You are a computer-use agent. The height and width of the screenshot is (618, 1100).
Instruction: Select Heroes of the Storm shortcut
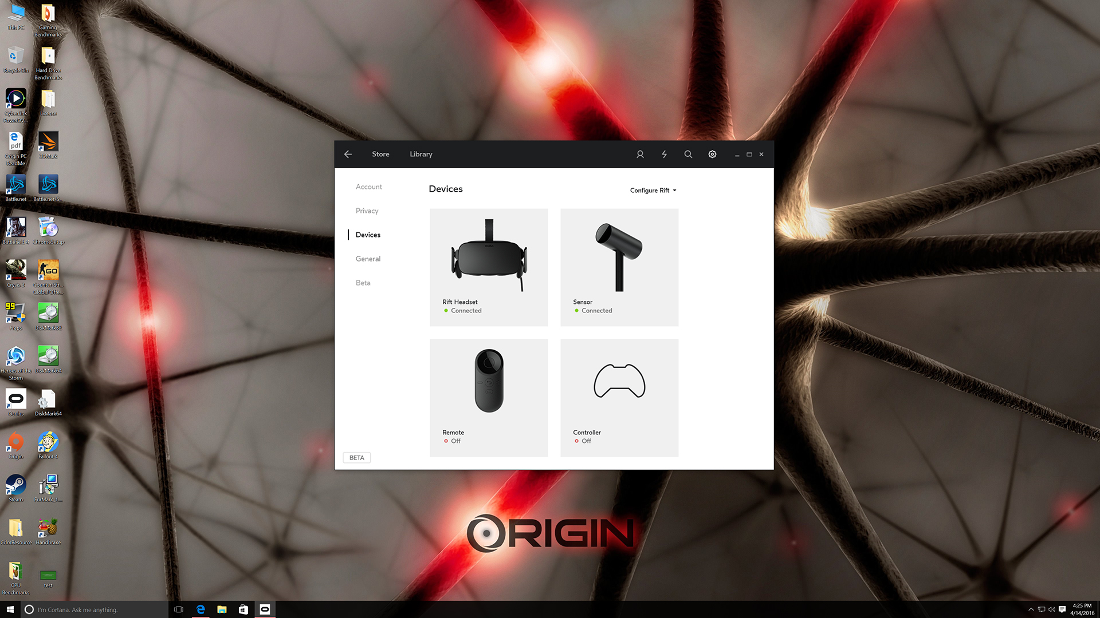pos(16,363)
